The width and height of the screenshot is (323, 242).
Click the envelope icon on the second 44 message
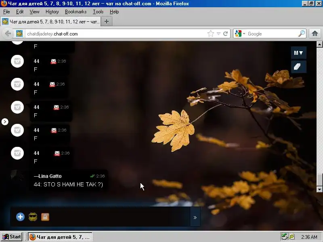[x=52, y=84]
